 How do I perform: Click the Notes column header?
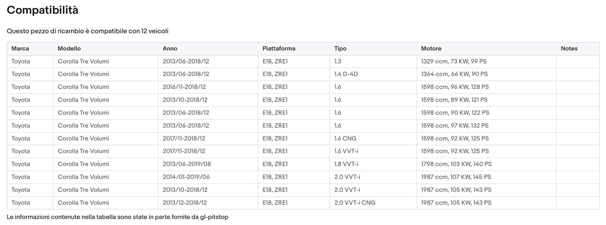569,49
